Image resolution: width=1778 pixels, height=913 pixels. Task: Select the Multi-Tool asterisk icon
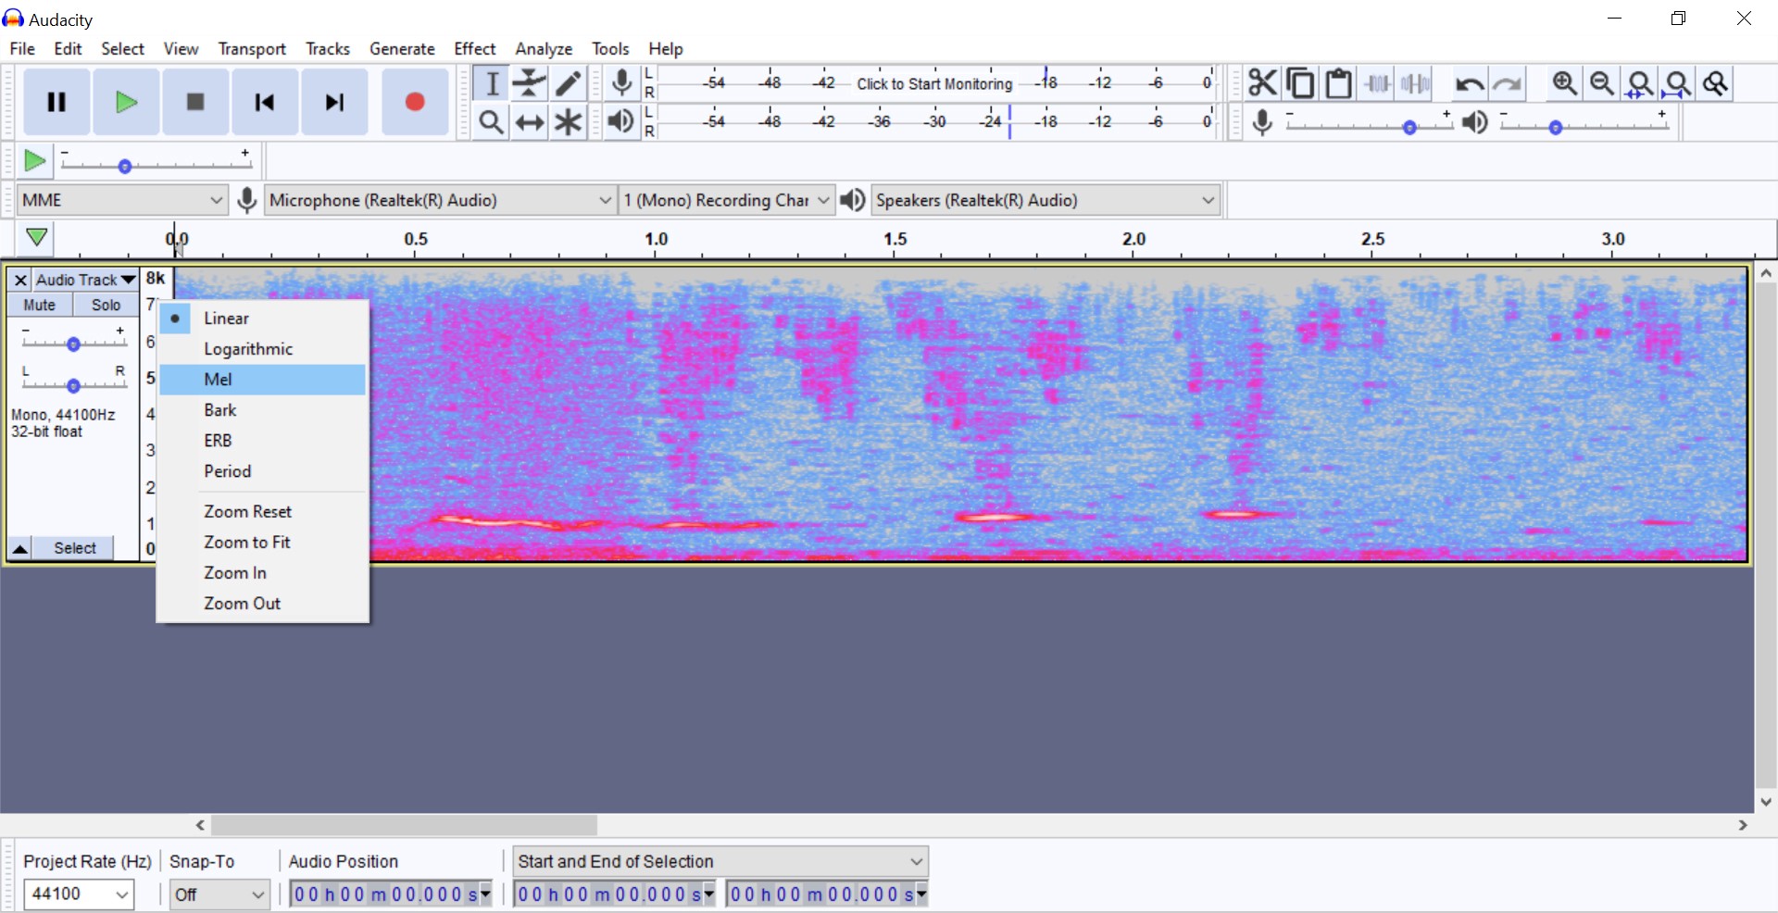[x=569, y=122]
